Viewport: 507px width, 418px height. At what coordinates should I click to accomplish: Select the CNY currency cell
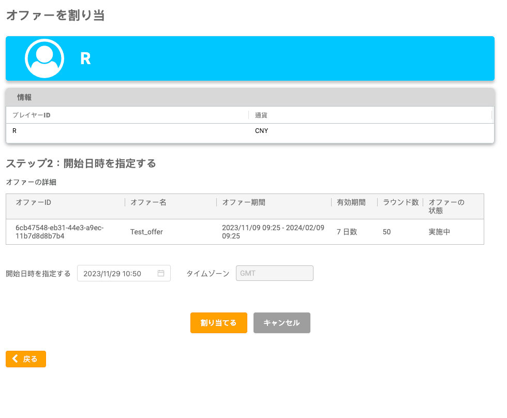tap(262, 131)
